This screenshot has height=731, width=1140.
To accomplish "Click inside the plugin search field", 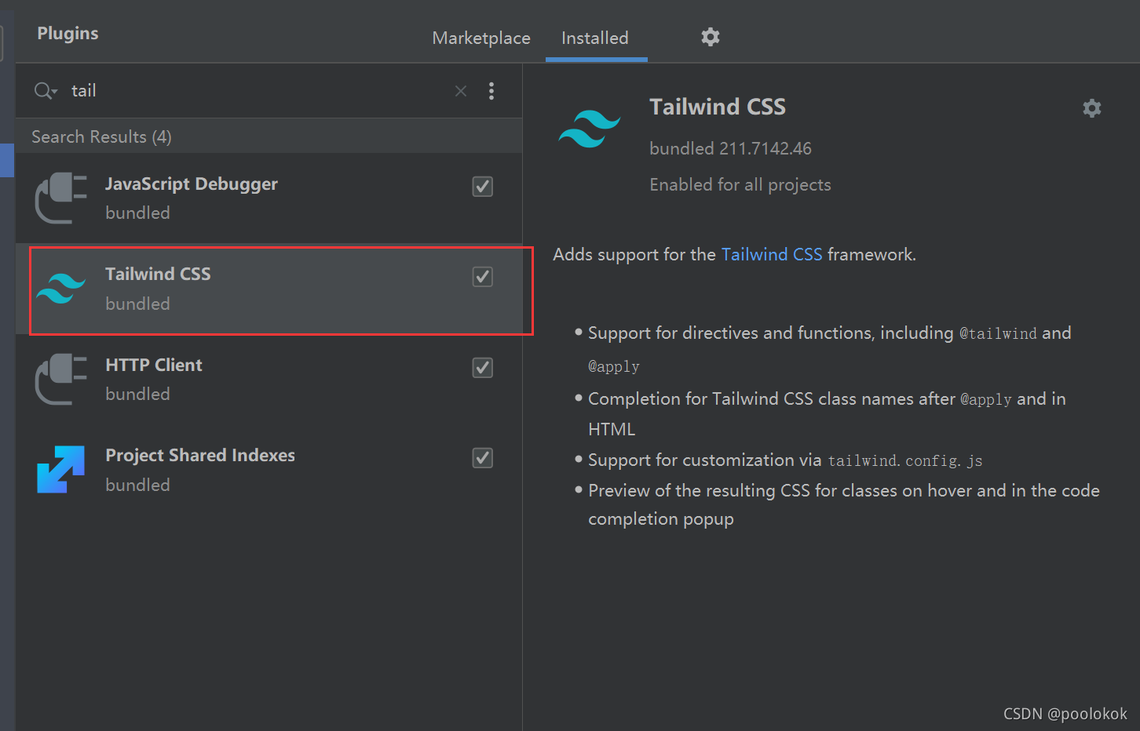I will (x=236, y=90).
